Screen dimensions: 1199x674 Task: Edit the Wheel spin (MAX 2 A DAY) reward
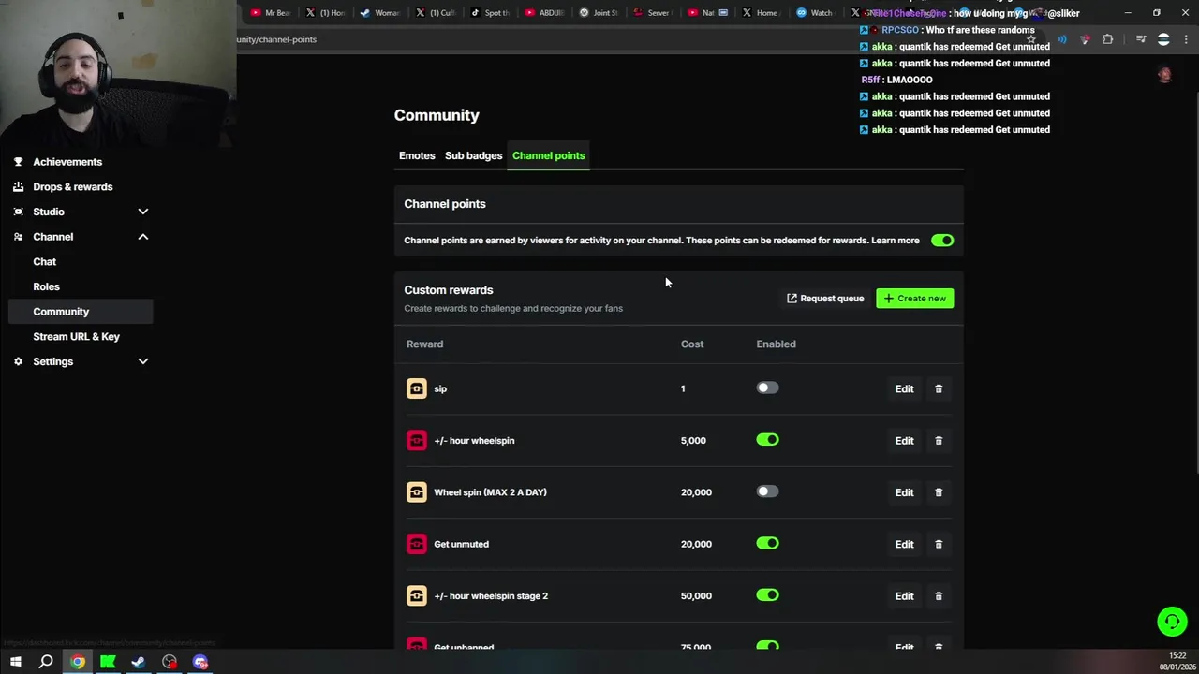pyautogui.click(x=904, y=492)
